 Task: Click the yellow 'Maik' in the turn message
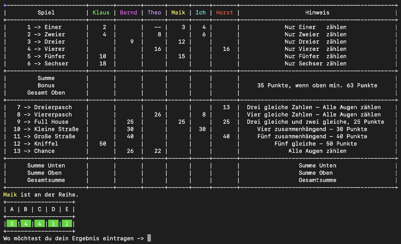(10, 195)
